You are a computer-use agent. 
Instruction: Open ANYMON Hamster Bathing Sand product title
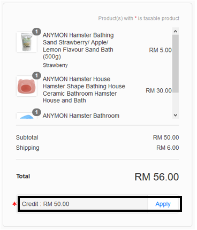coord(78,46)
